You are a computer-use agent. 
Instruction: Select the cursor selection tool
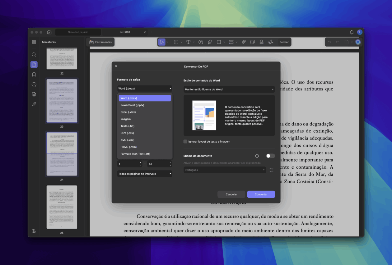pyautogui.click(x=161, y=42)
